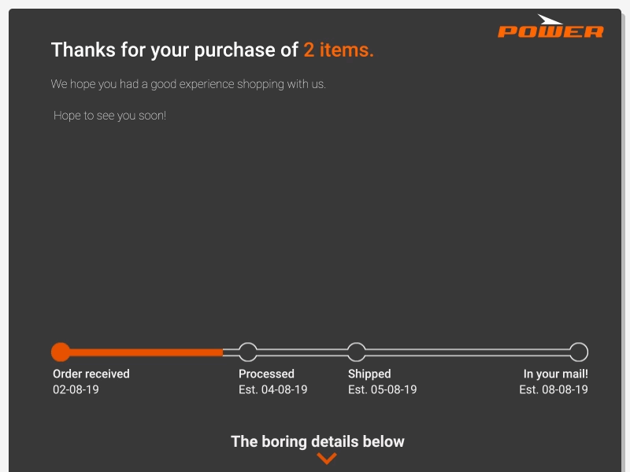Select the "In your mail!" label

(x=555, y=374)
